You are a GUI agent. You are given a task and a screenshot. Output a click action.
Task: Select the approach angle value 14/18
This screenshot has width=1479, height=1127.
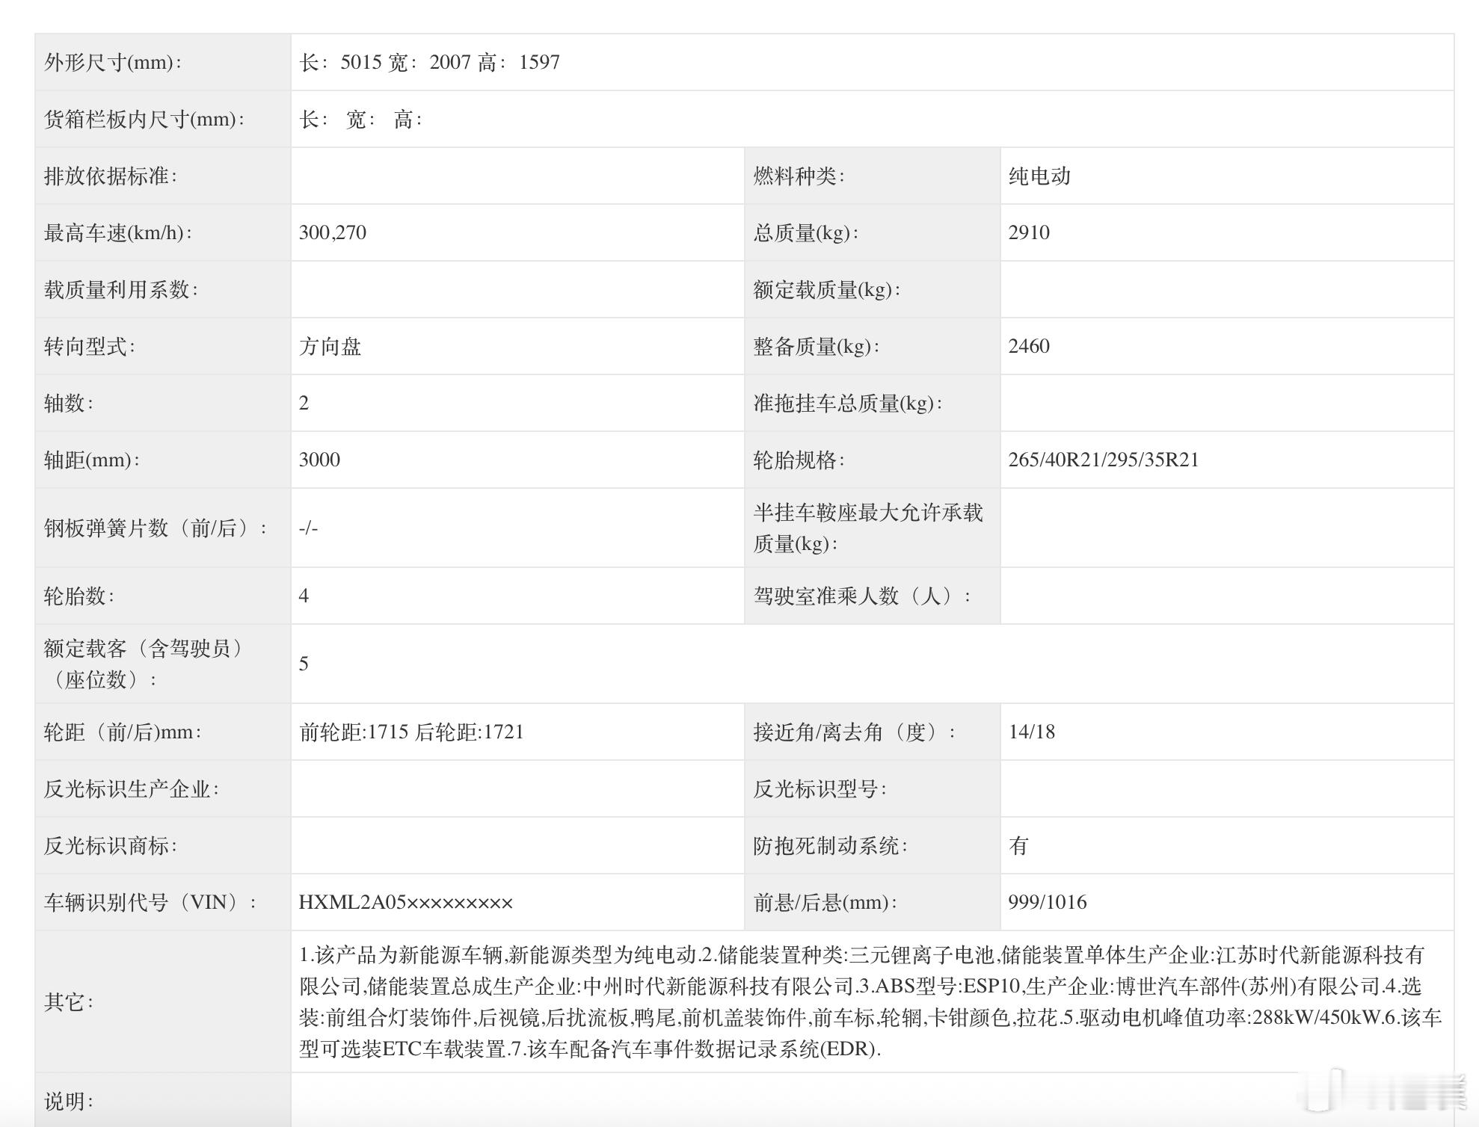click(x=1030, y=732)
